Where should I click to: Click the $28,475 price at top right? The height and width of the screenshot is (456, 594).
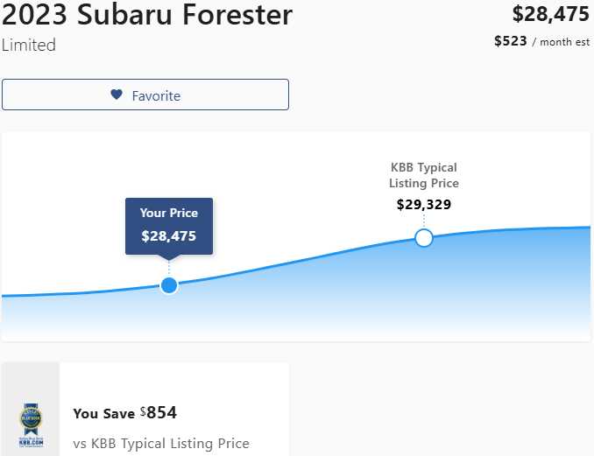(x=550, y=14)
